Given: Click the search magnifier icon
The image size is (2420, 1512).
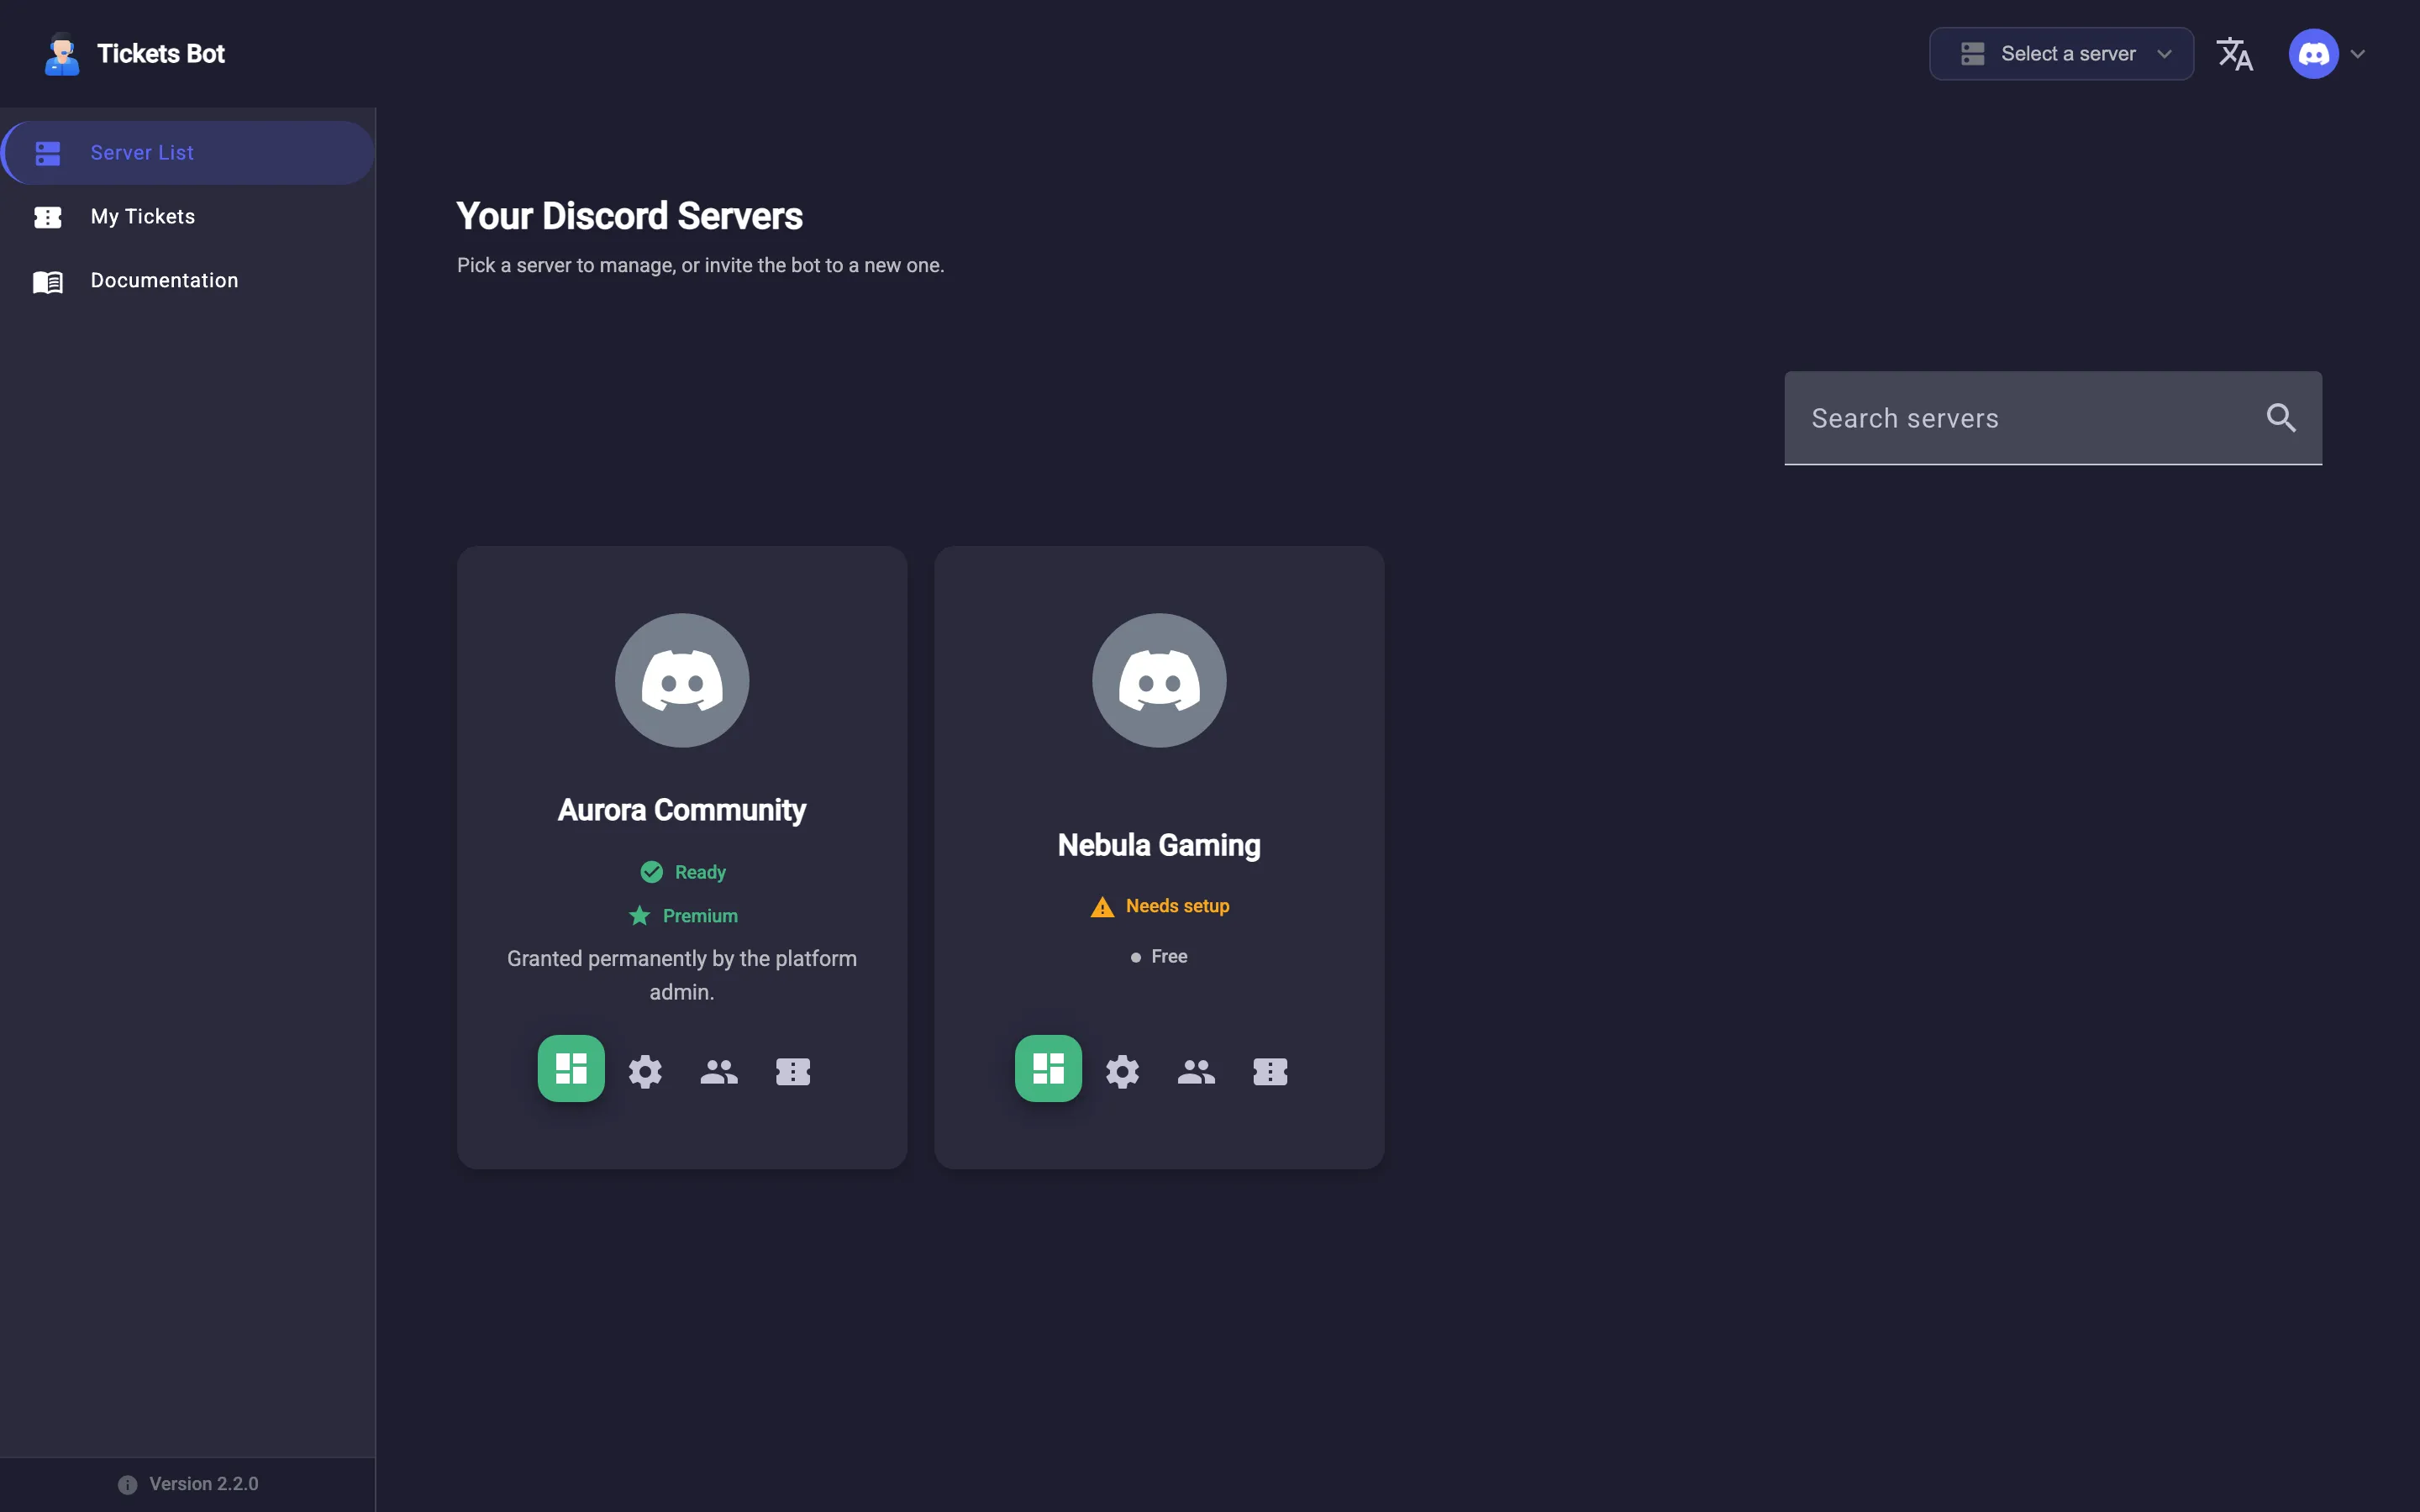Looking at the screenshot, I should pos(2281,418).
